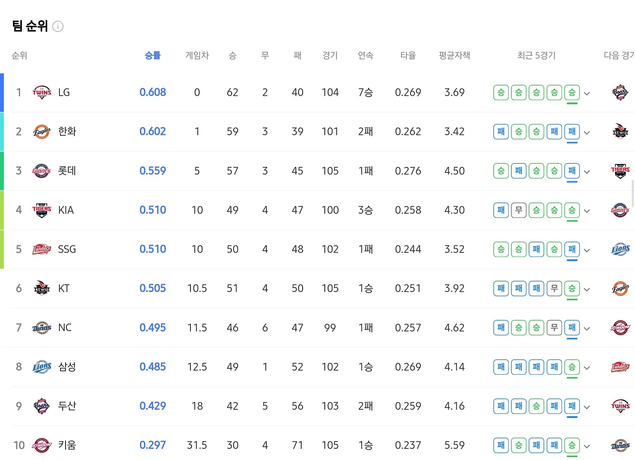Click the KIA Tigers team logo

click(x=42, y=210)
